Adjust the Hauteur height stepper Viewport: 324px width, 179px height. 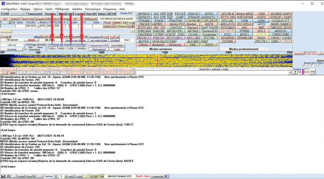click(x=56, y=176)
